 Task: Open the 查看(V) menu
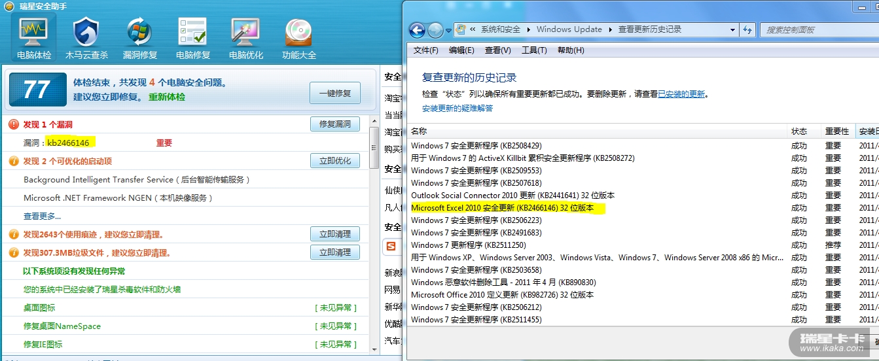[x=497, y=50]
